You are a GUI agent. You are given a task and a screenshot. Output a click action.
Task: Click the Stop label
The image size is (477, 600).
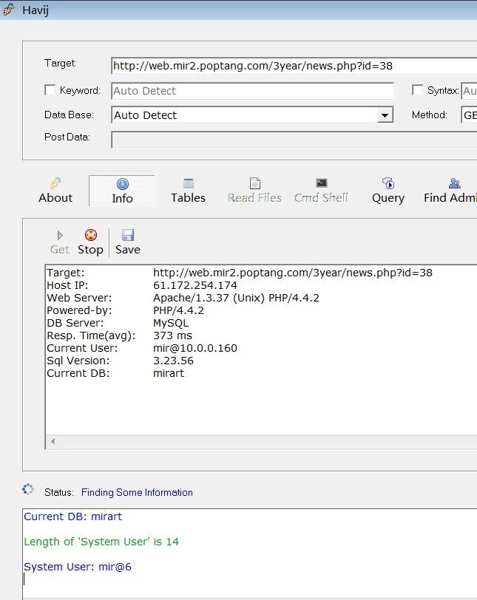point(90,250)
